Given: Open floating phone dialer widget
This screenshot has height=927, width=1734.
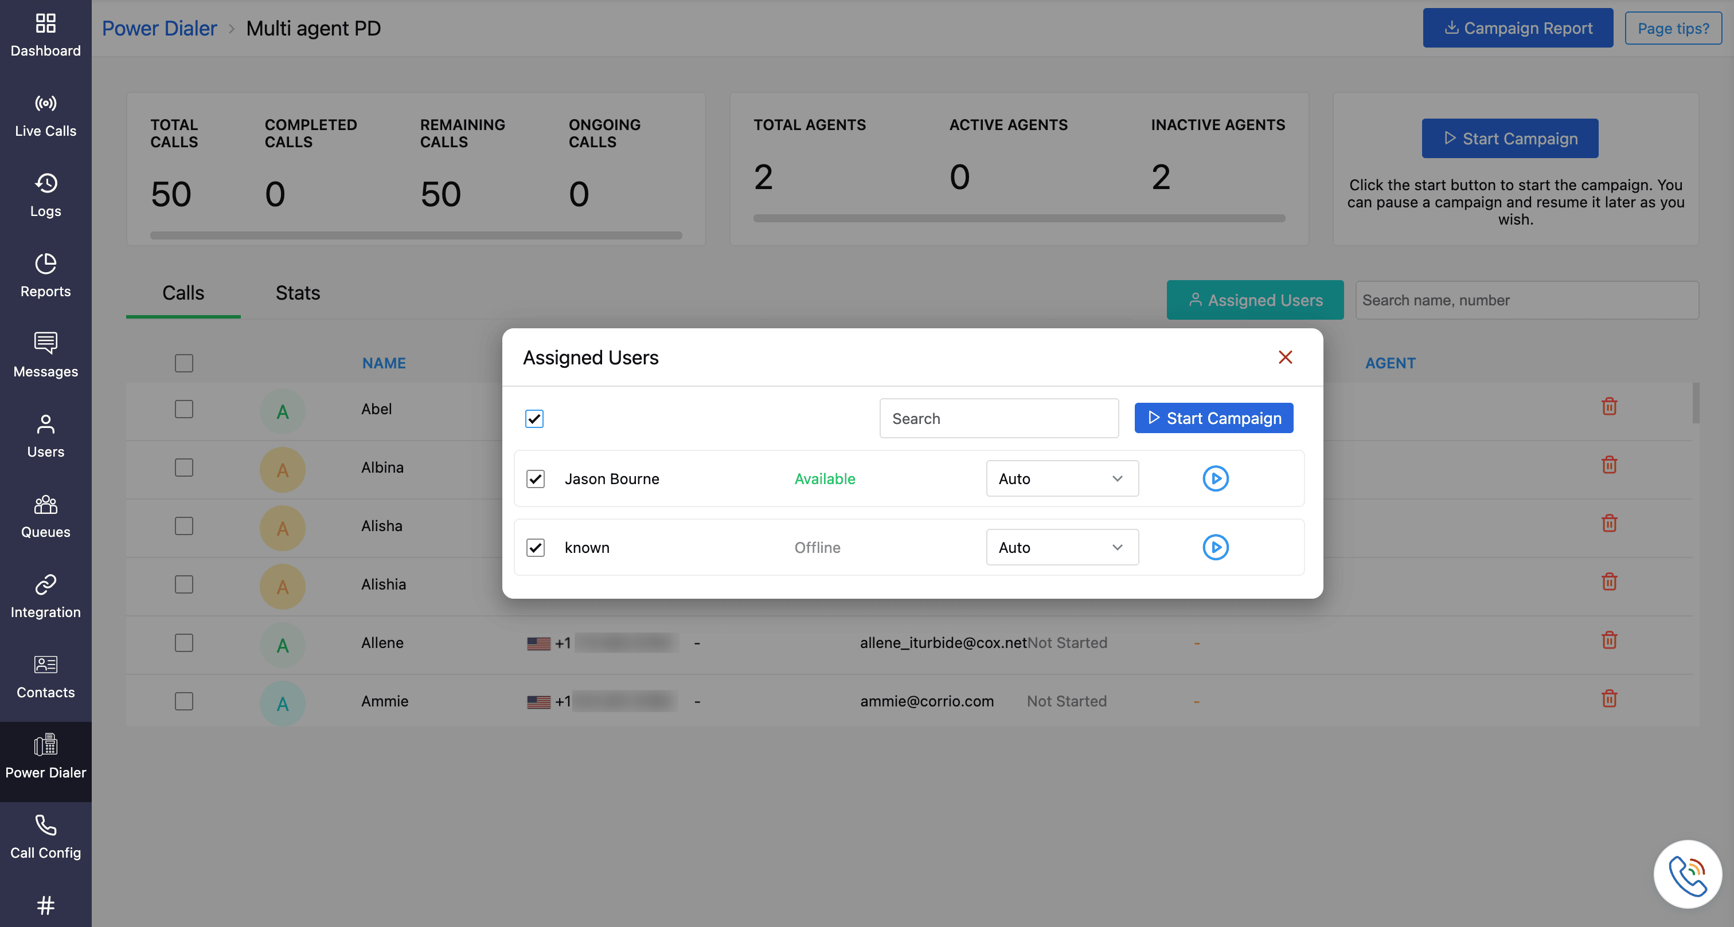Looking at the screenshot, I should 1687,874.
